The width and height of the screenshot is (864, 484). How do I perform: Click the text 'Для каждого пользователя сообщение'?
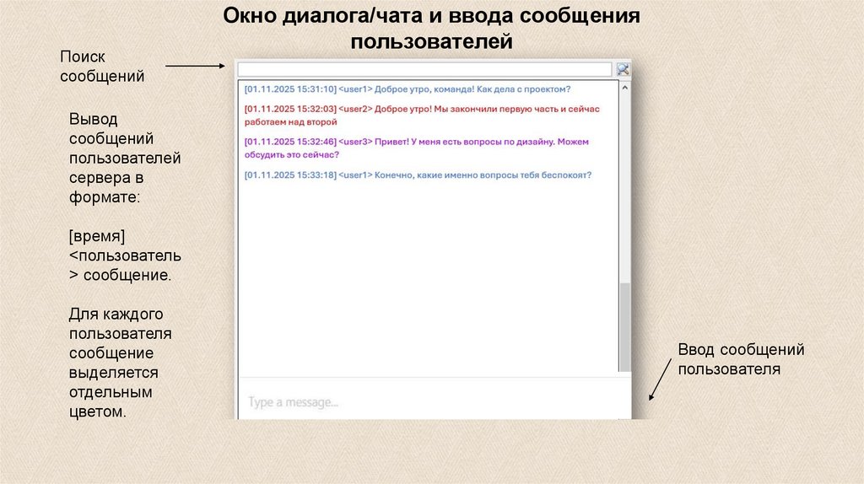(120, 363)
